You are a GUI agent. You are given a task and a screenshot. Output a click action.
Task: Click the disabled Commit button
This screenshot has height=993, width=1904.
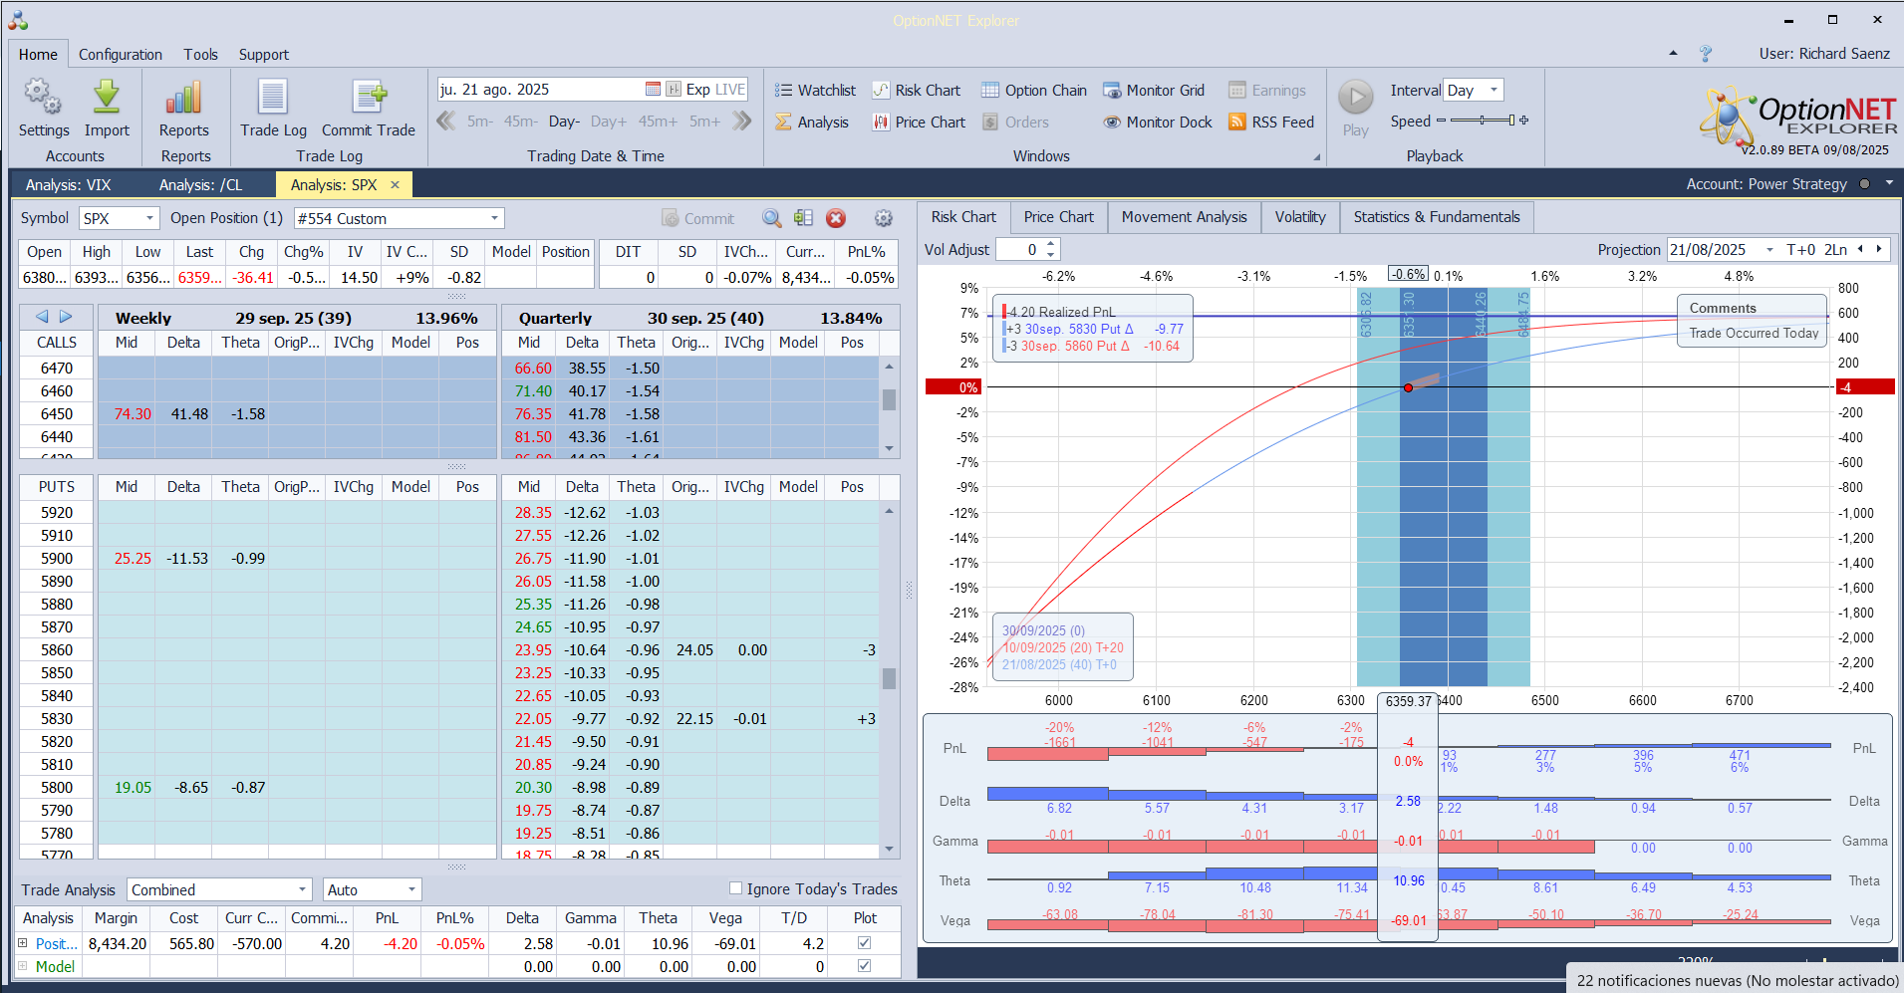click(697, 218)
